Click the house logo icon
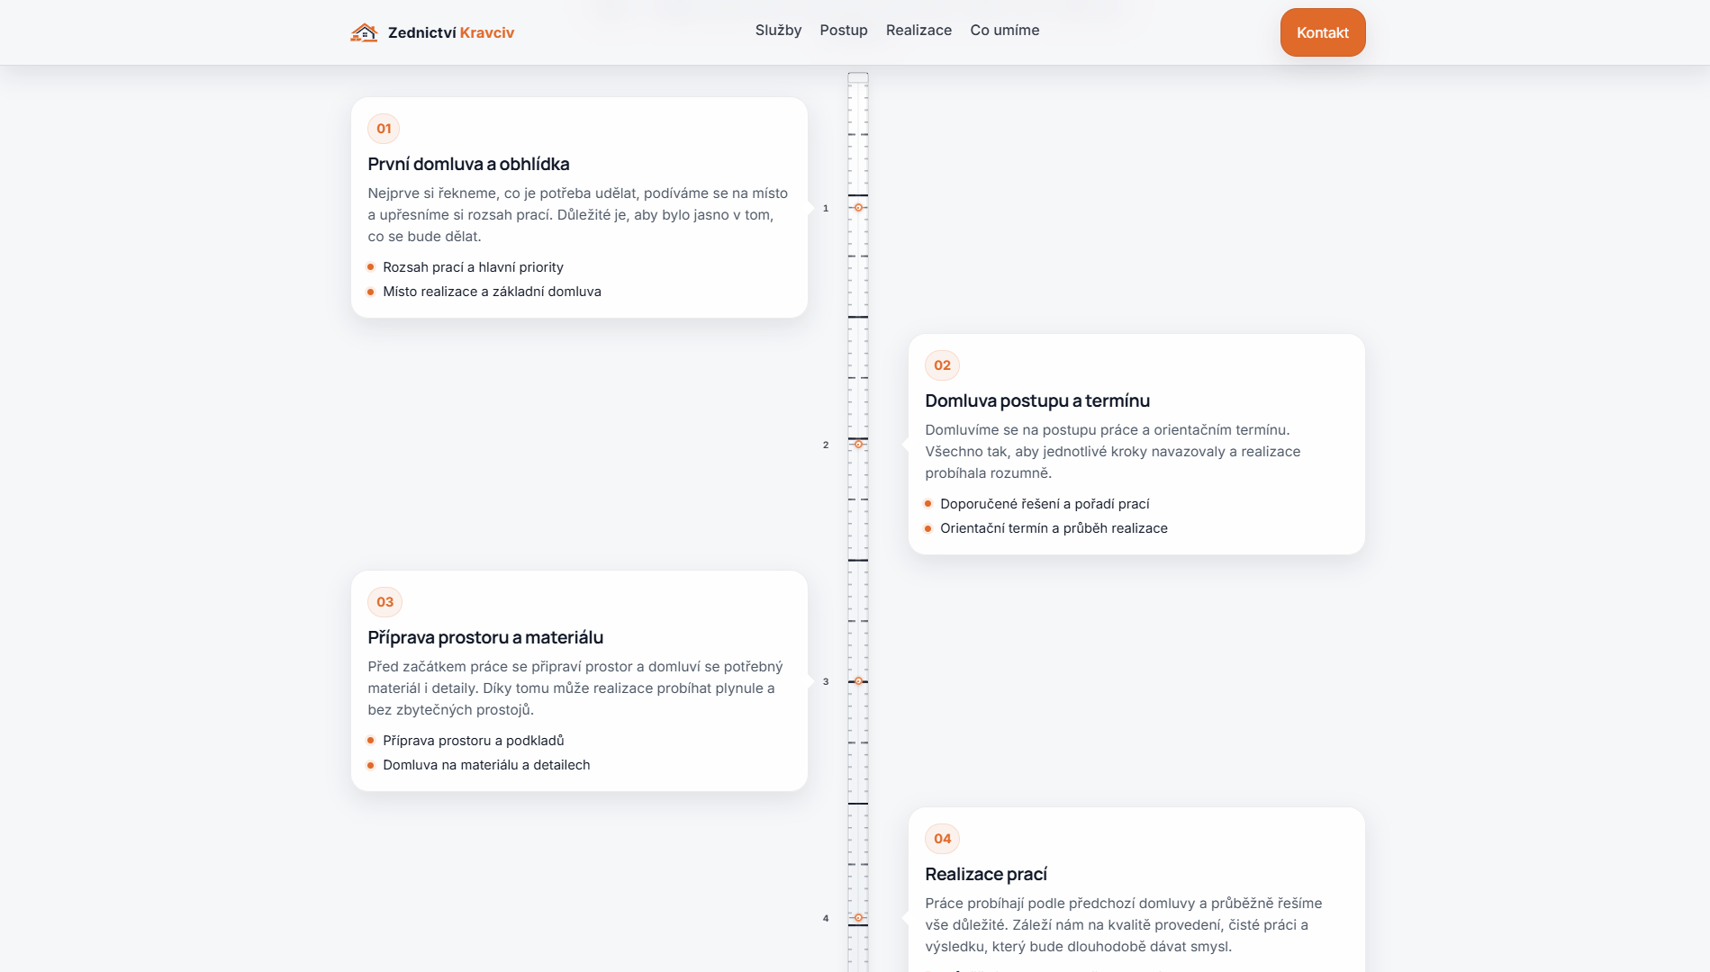The height and width of the screenshot is (972, 1710). tap(364, 32)
